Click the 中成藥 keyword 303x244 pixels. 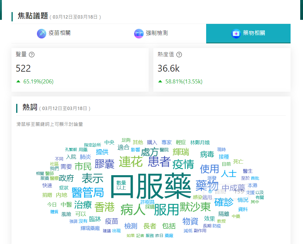(233, 188)
